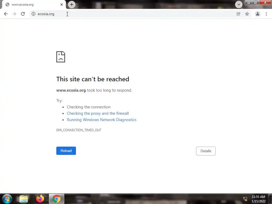Launch Firefox from the taskbar
Viewport: 272px width, 204px height.
pos(40,199)
